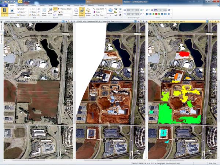Expand the Select dropdown

click(22, 8)
